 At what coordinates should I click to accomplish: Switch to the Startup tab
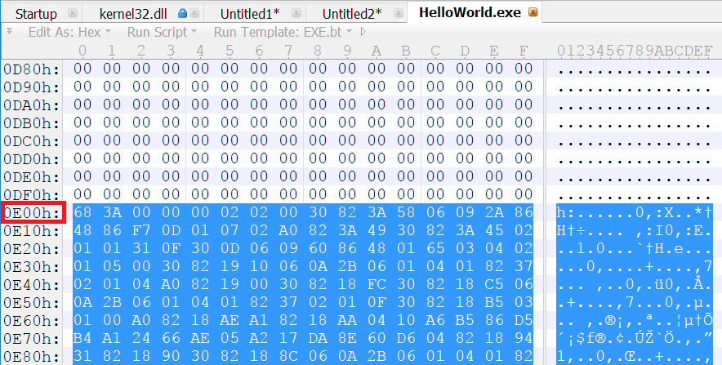pos(36,14)
